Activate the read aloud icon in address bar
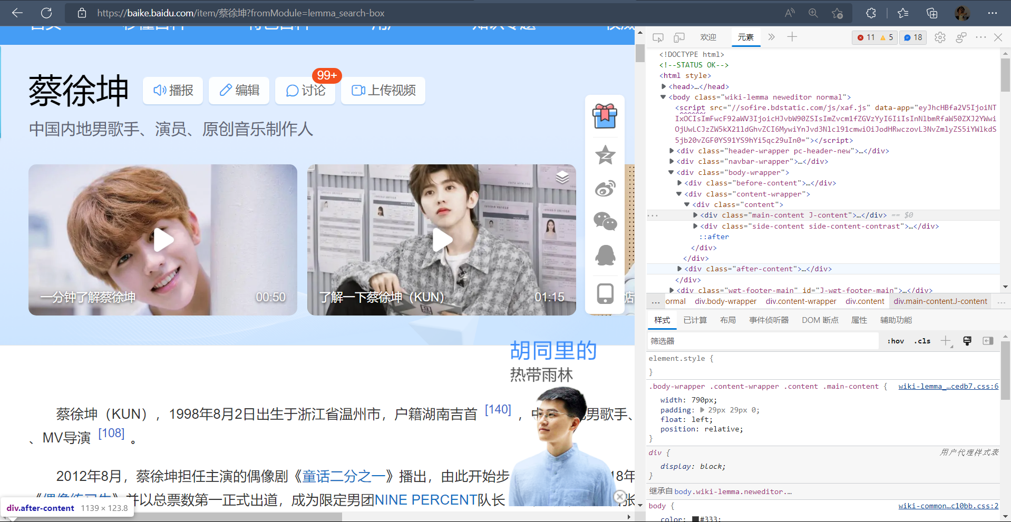Image resolution: width=1011 pixels, height=522 pixels. click(x=790, y=13)
